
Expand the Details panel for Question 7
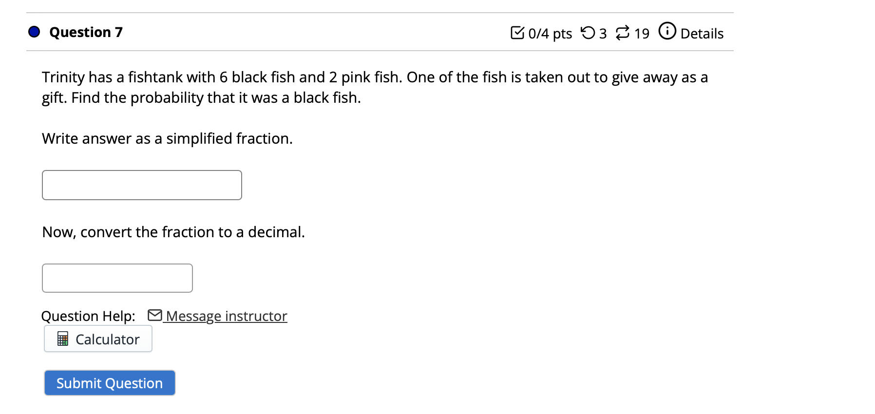tap(703, 33)
